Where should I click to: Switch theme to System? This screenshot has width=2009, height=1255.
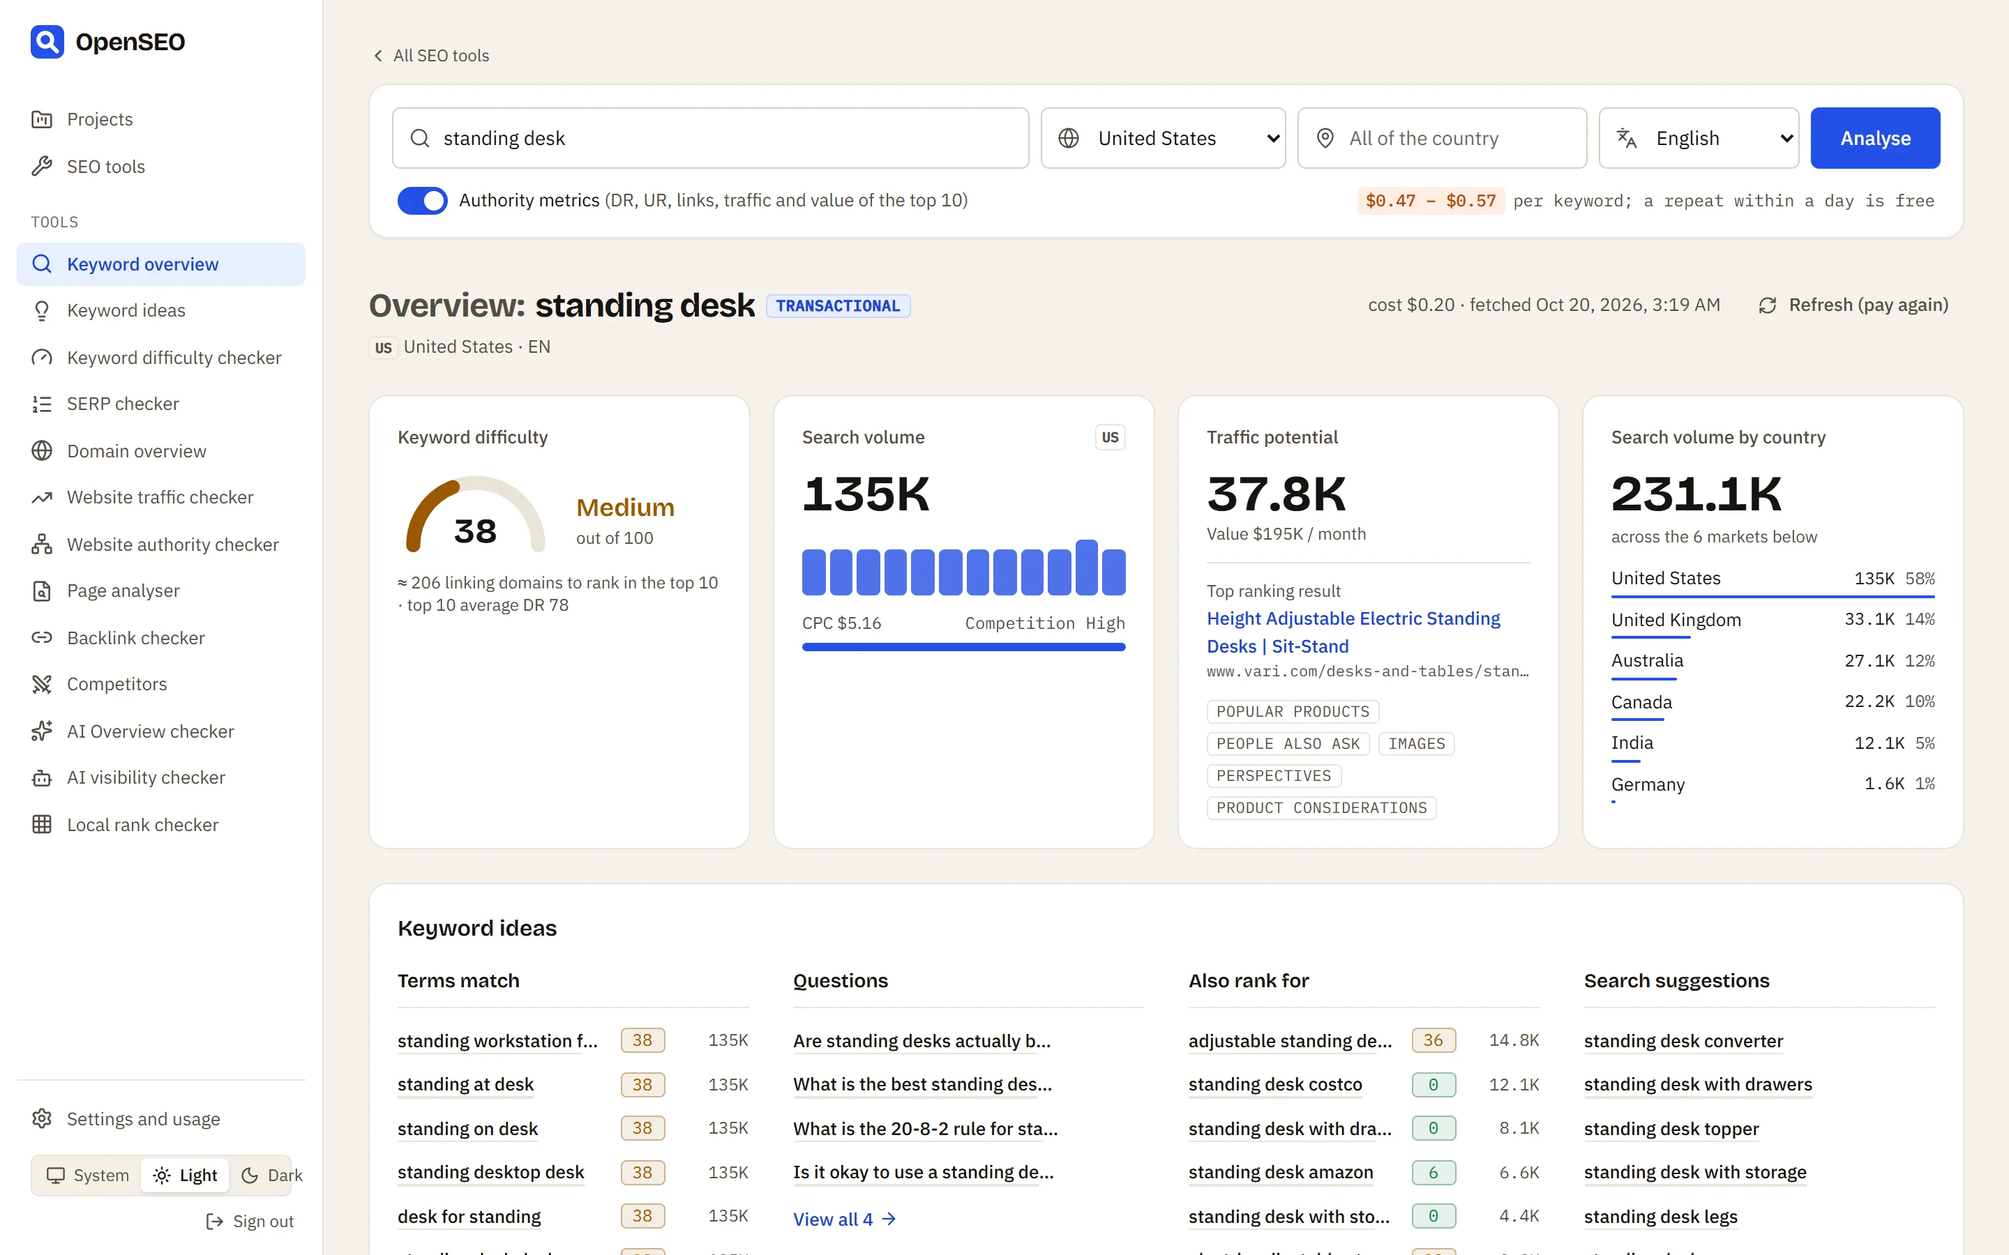(88, 1176)
